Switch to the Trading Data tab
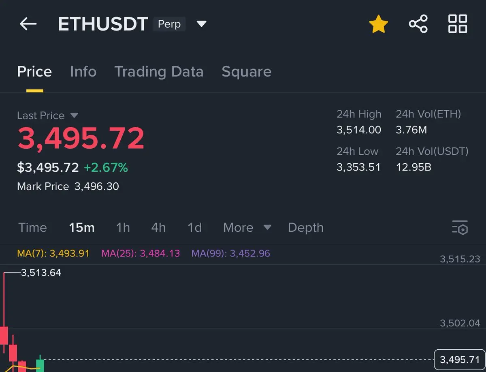The image size is (486, 372). pyautogui.click(x=159, y=72)
